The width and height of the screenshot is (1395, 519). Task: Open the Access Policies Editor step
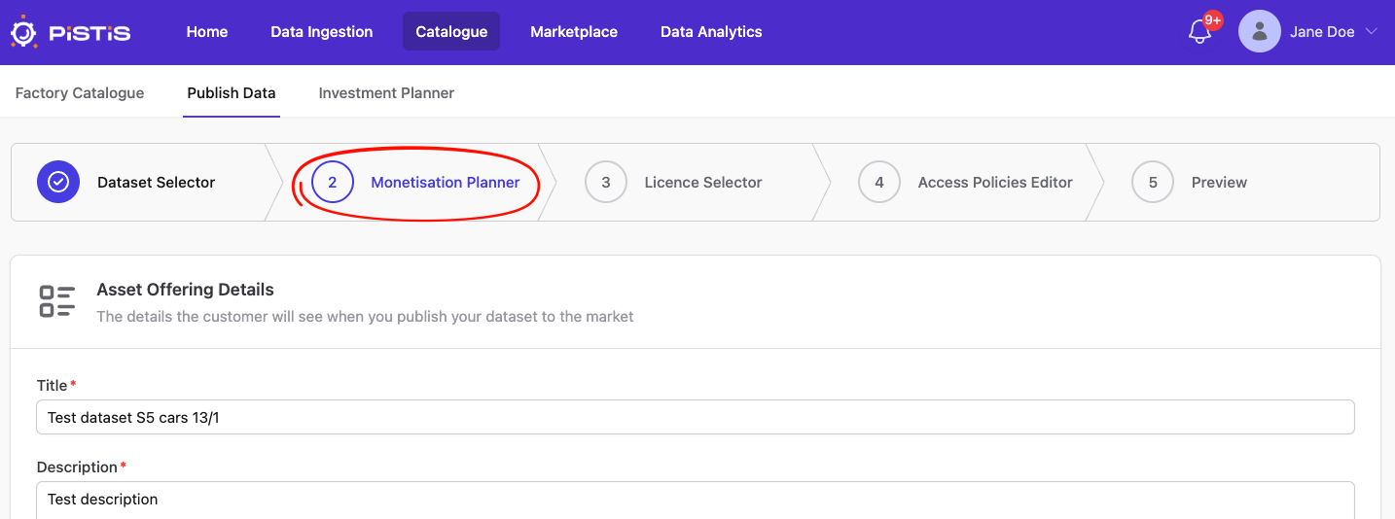tap(995, 182)
